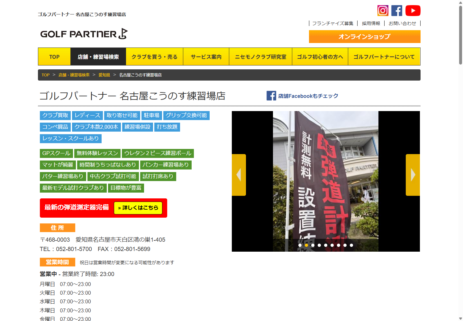Click the レッスン・スクールあり blue tag
Image resolution: width=463 pixels, height=321 pixels.
tap(71, 139)
